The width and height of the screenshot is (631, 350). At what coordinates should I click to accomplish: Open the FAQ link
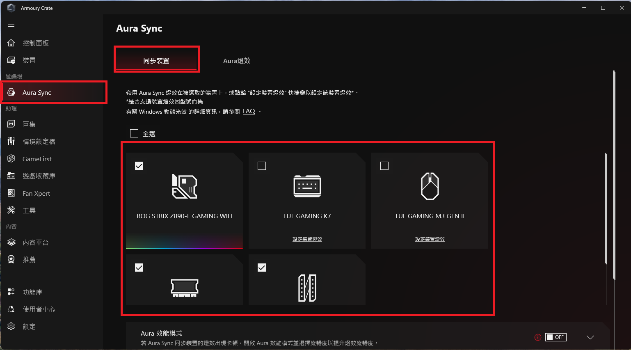(249, 111)
